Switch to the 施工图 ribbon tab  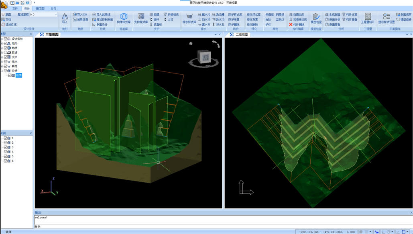tap(40, 8)
